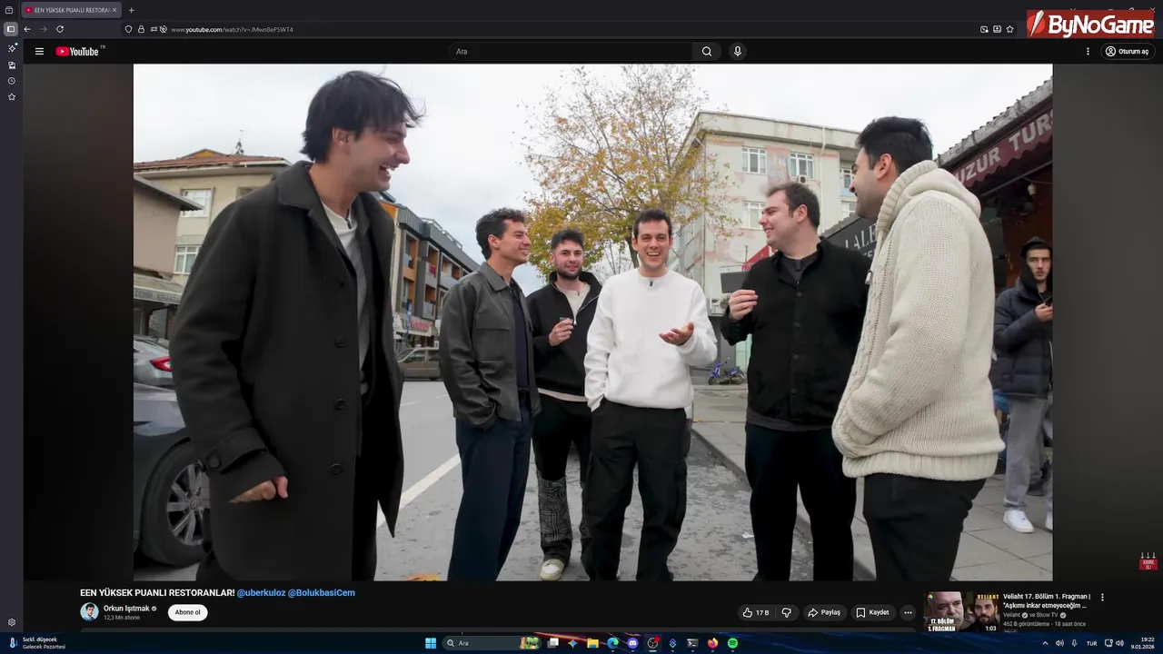Image resolution: width=1163 pixels, height=654 pixels.
Task: Open the browser tab islands menu icon
Action: 10,10
